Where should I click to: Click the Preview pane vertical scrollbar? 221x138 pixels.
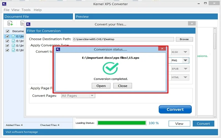[x=215, y=73]
